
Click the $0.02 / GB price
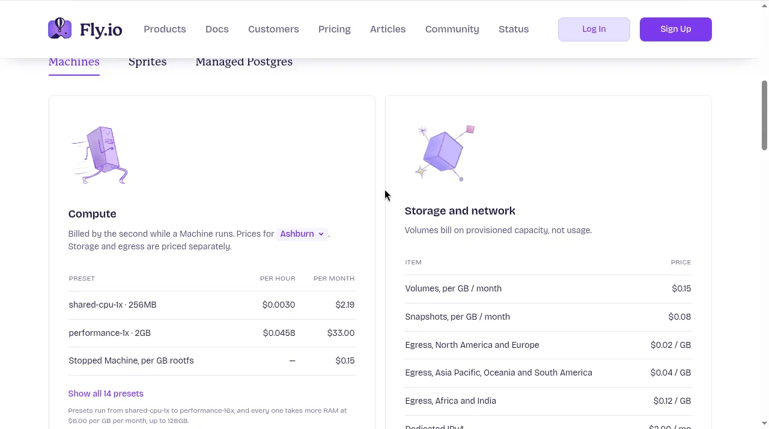point(670,345)
